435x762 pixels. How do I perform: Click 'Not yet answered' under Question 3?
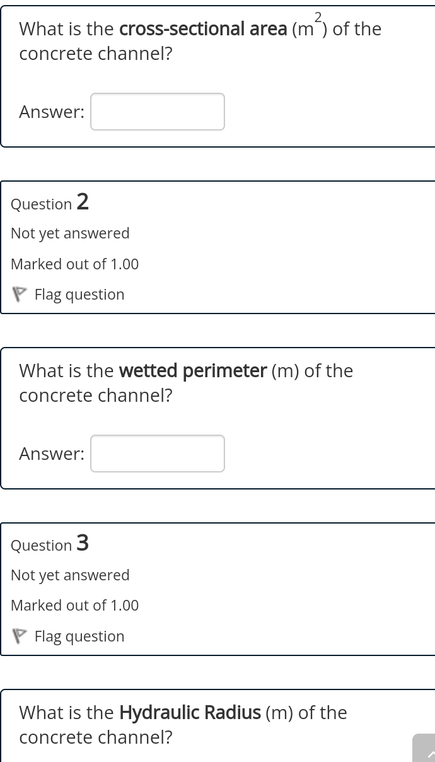70,575
